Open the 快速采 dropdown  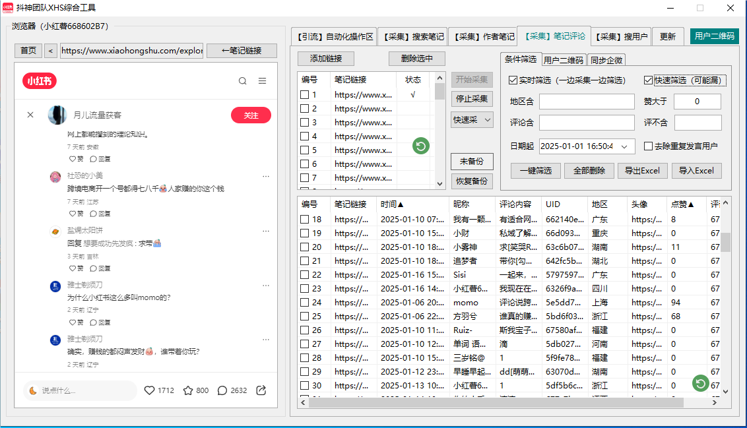(471, 121)
